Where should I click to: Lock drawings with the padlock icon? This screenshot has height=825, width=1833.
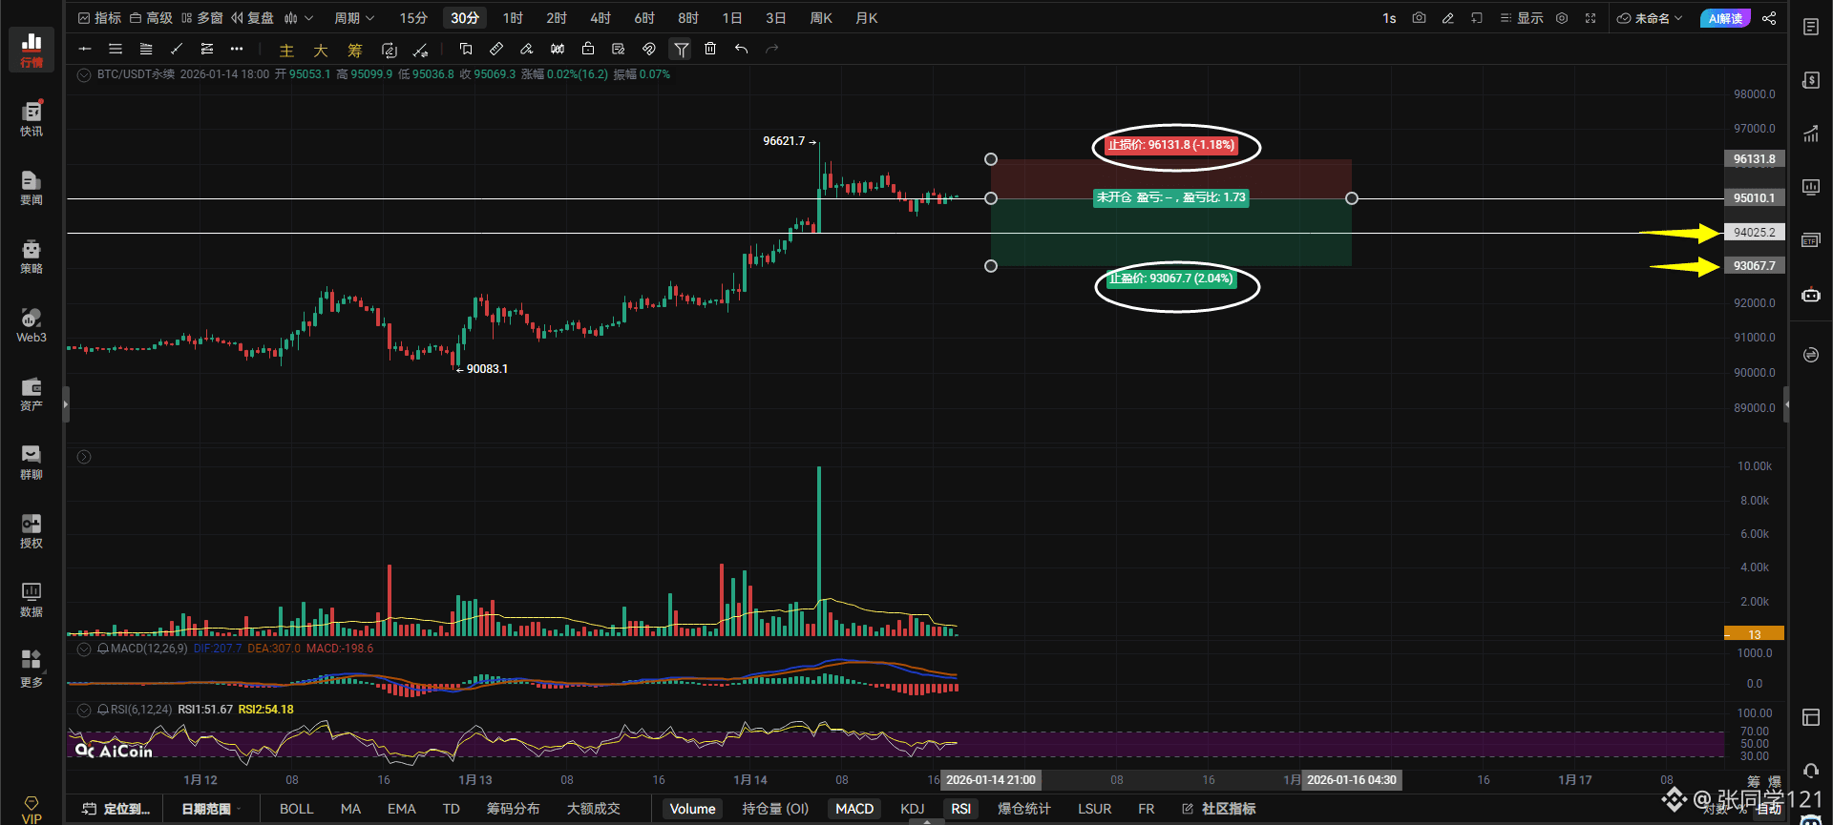click(588, 49)
